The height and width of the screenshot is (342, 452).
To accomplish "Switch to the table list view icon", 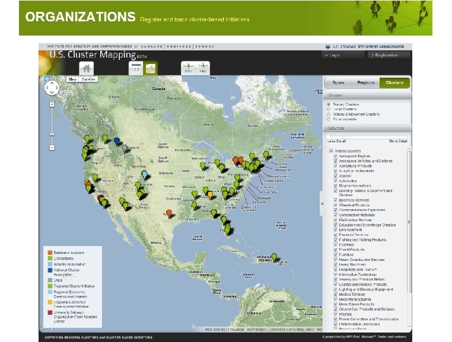I will coord(135,68).
